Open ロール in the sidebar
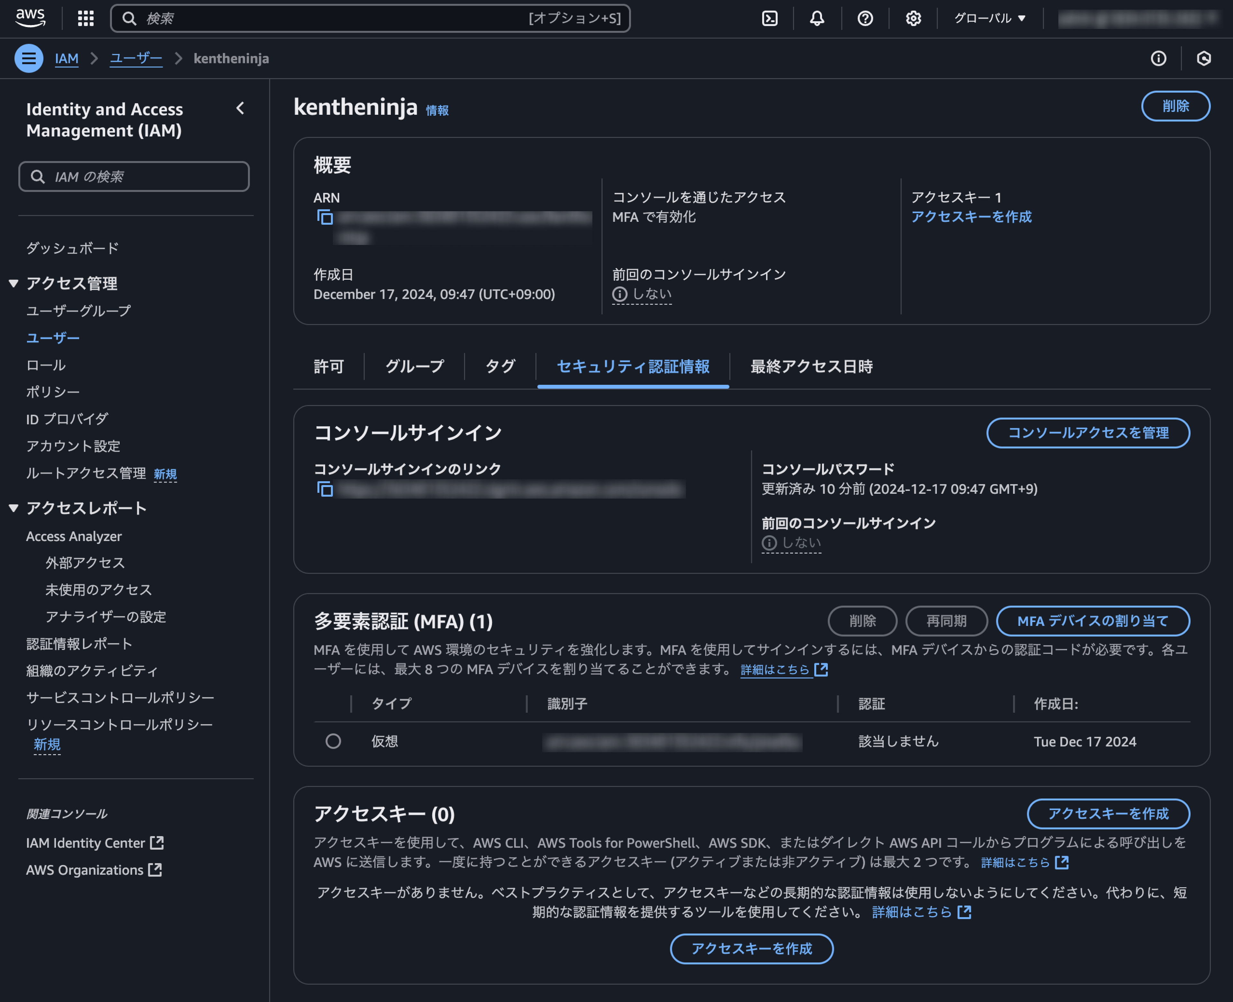Viewport: 1233px width, 1002px height. point(46,365)
